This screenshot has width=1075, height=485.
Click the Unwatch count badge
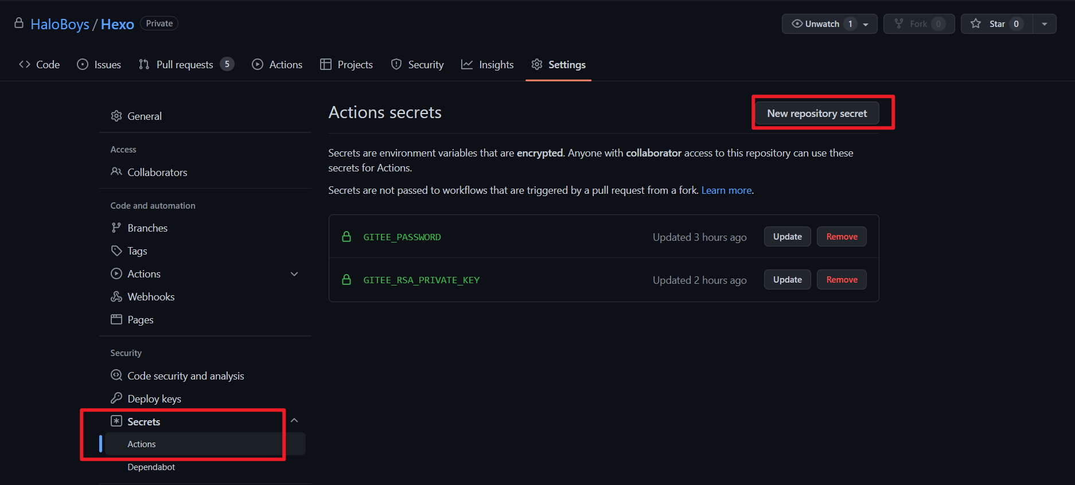(x=850, y=24)
